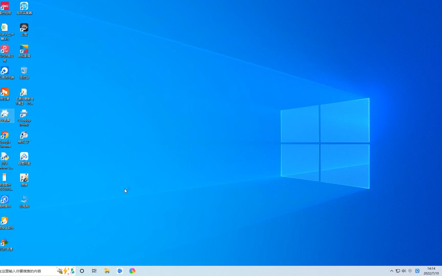Screen dimensions: 442x276
Task: Select the 向日葵 desktop icon
Action: (5, 94)
